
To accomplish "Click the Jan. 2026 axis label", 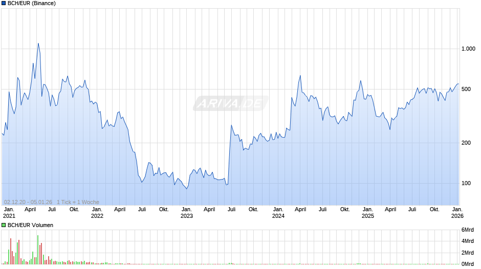I will 457,213.
